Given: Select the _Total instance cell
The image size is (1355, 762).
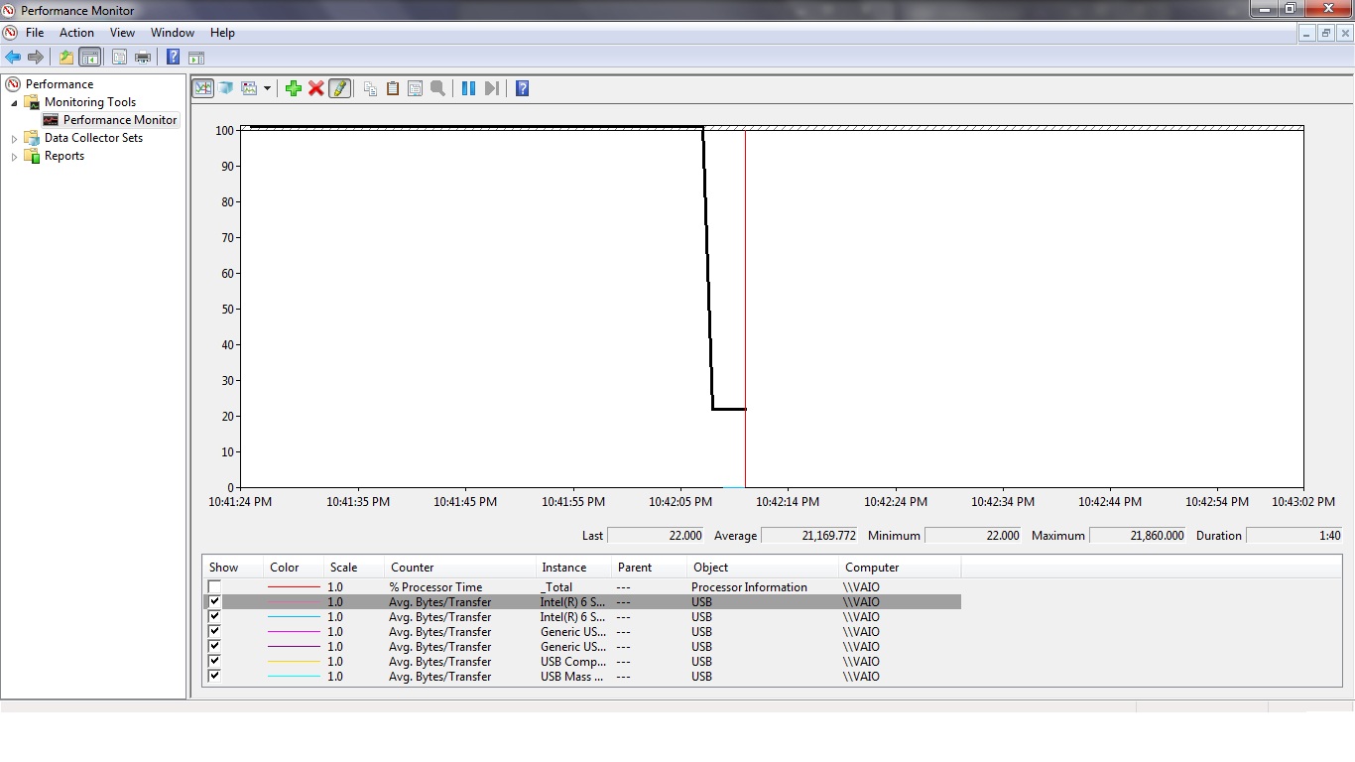Looking at the screenshot, I should tap(556, 587).
